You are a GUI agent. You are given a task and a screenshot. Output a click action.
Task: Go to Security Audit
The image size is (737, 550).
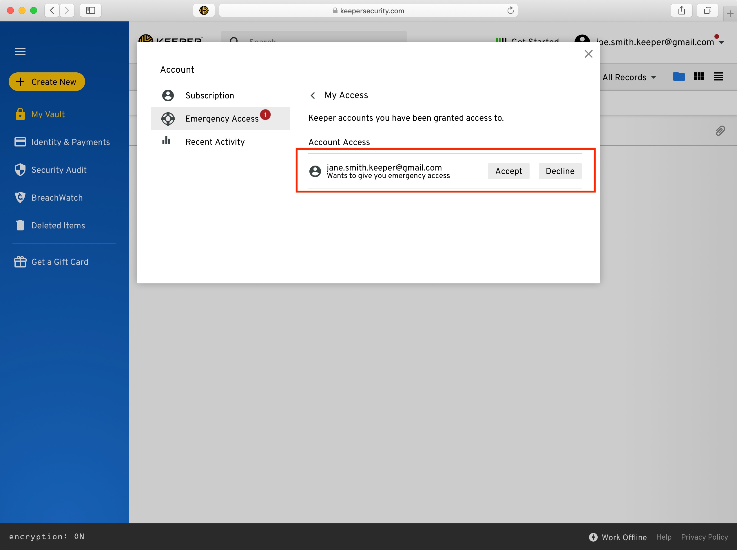59,170
